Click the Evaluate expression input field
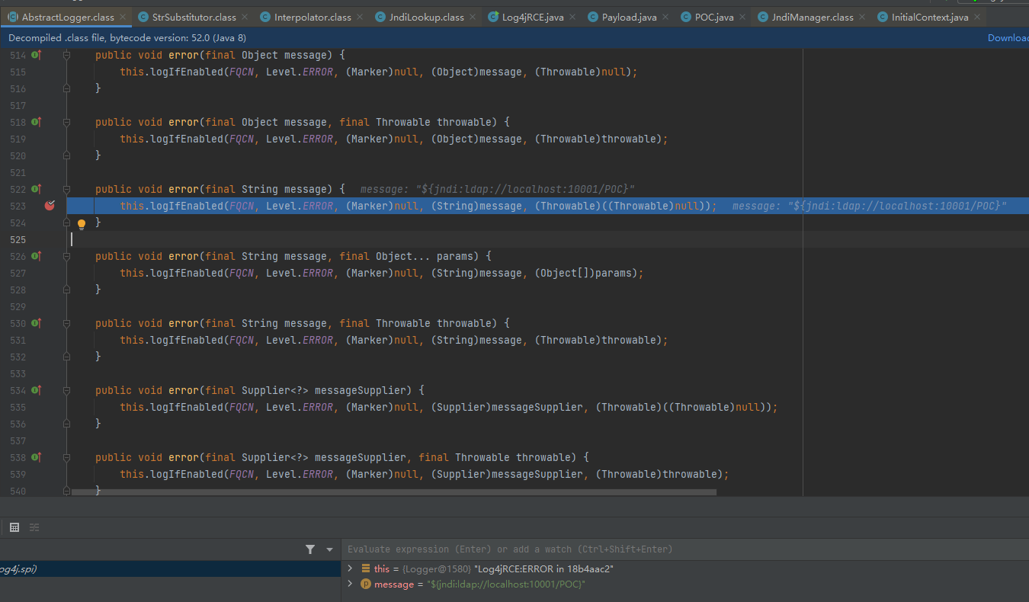Viewport: 1029px width, 602px height. (684, 549)
